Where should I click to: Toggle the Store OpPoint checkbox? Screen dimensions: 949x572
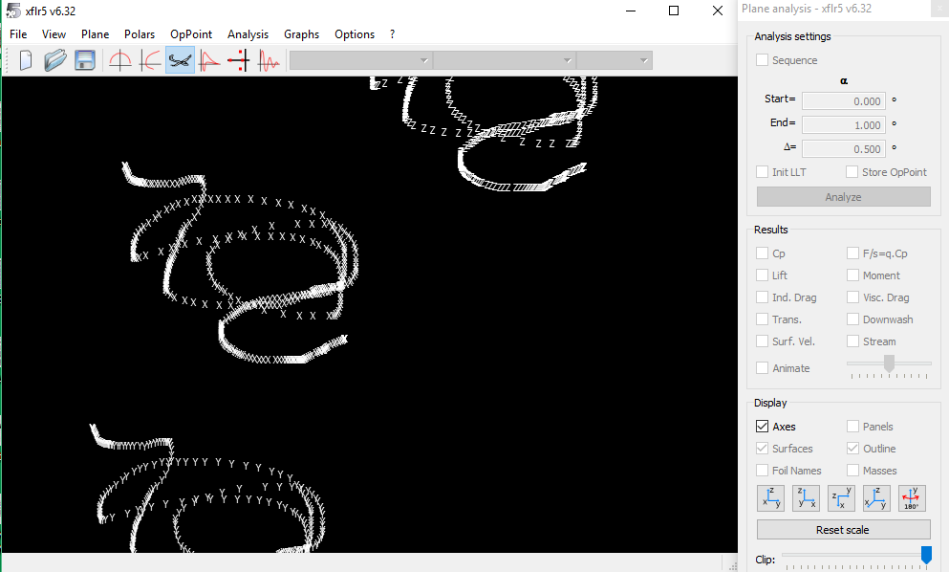pos(852,172)
